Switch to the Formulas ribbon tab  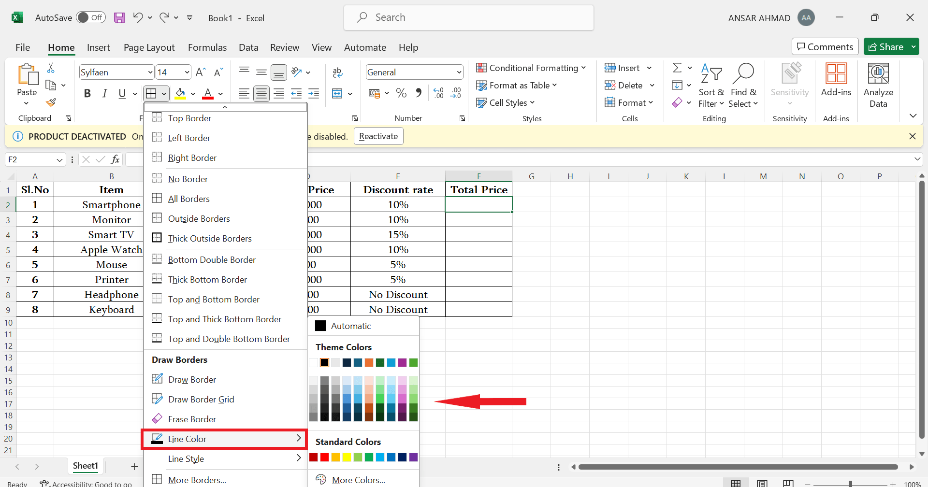click(x=207, y=47)
